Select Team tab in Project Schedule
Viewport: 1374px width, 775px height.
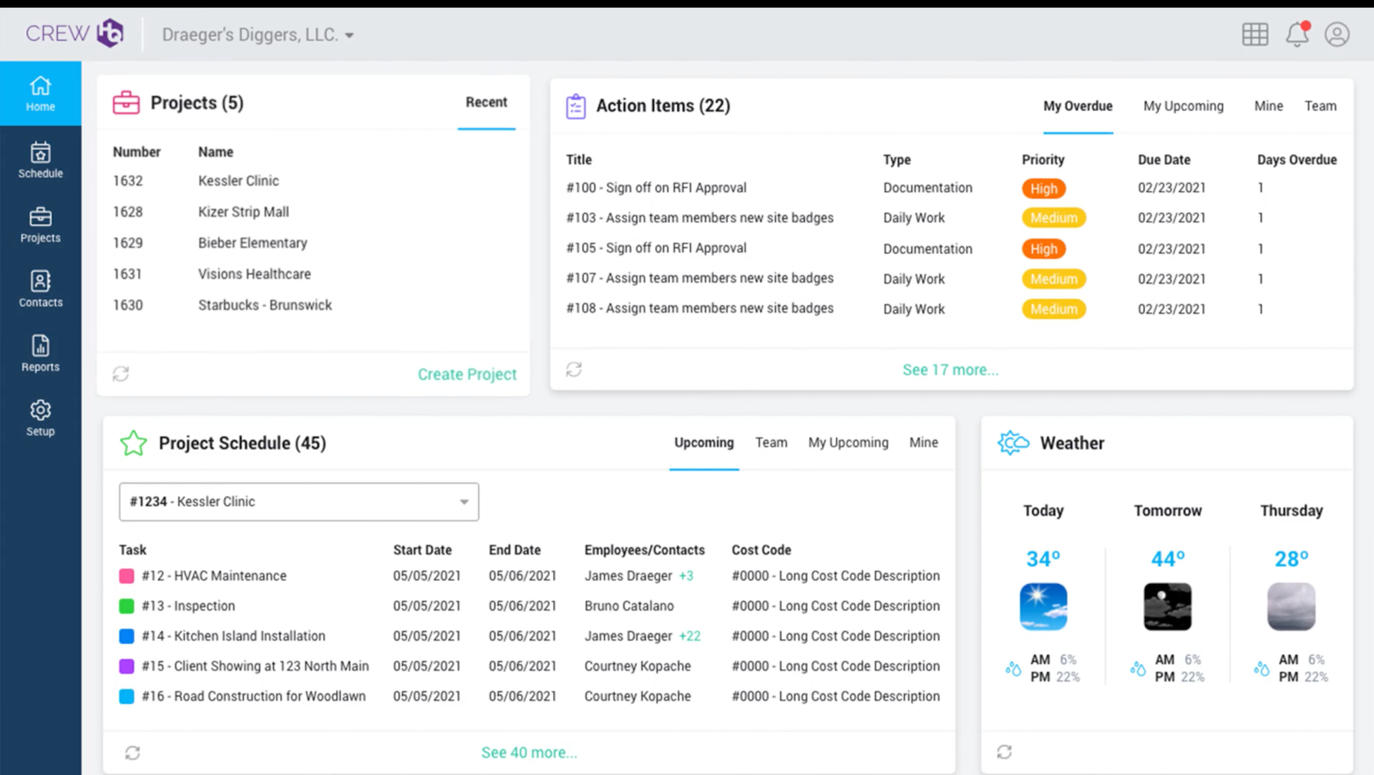point(771,443)
